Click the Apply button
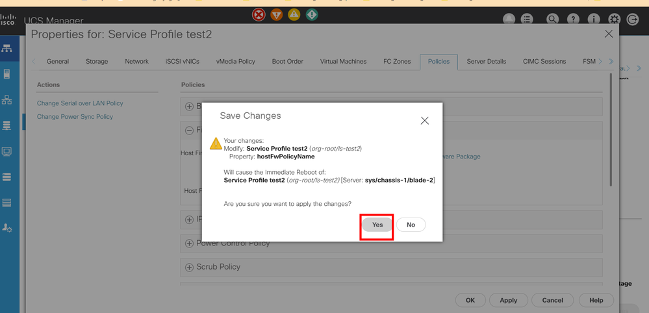649x313 pixels. pos(508,300)
